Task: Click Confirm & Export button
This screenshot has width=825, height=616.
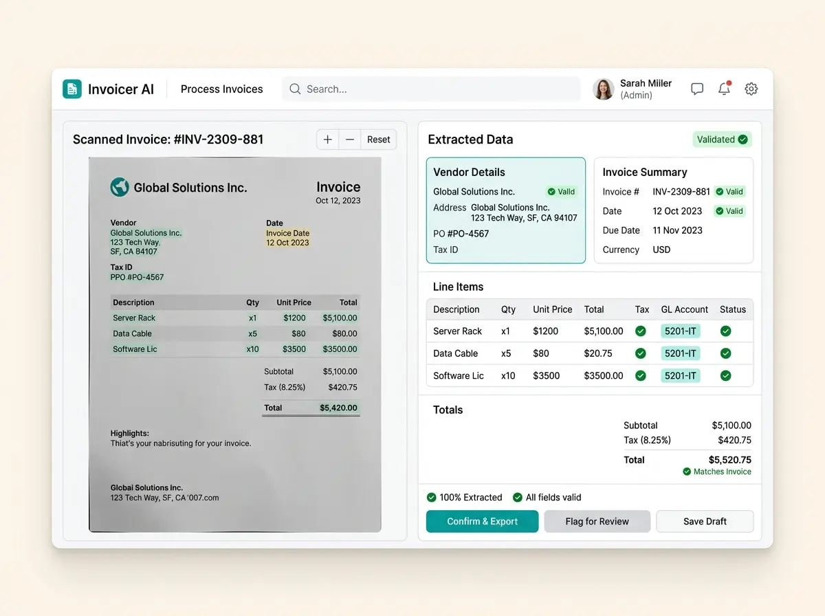Action: coord(483,521)
